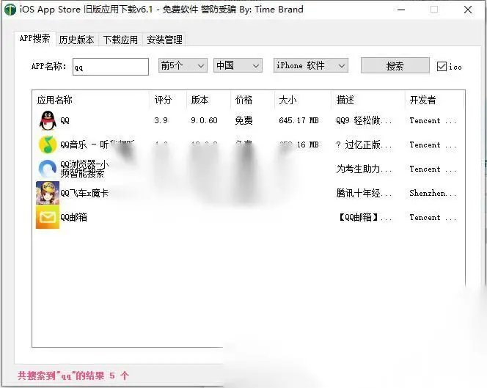Screen dimensions: 487x388
Task: Click the QQ邮箱 yellow envelope icon
Action: tap(48, 217)
